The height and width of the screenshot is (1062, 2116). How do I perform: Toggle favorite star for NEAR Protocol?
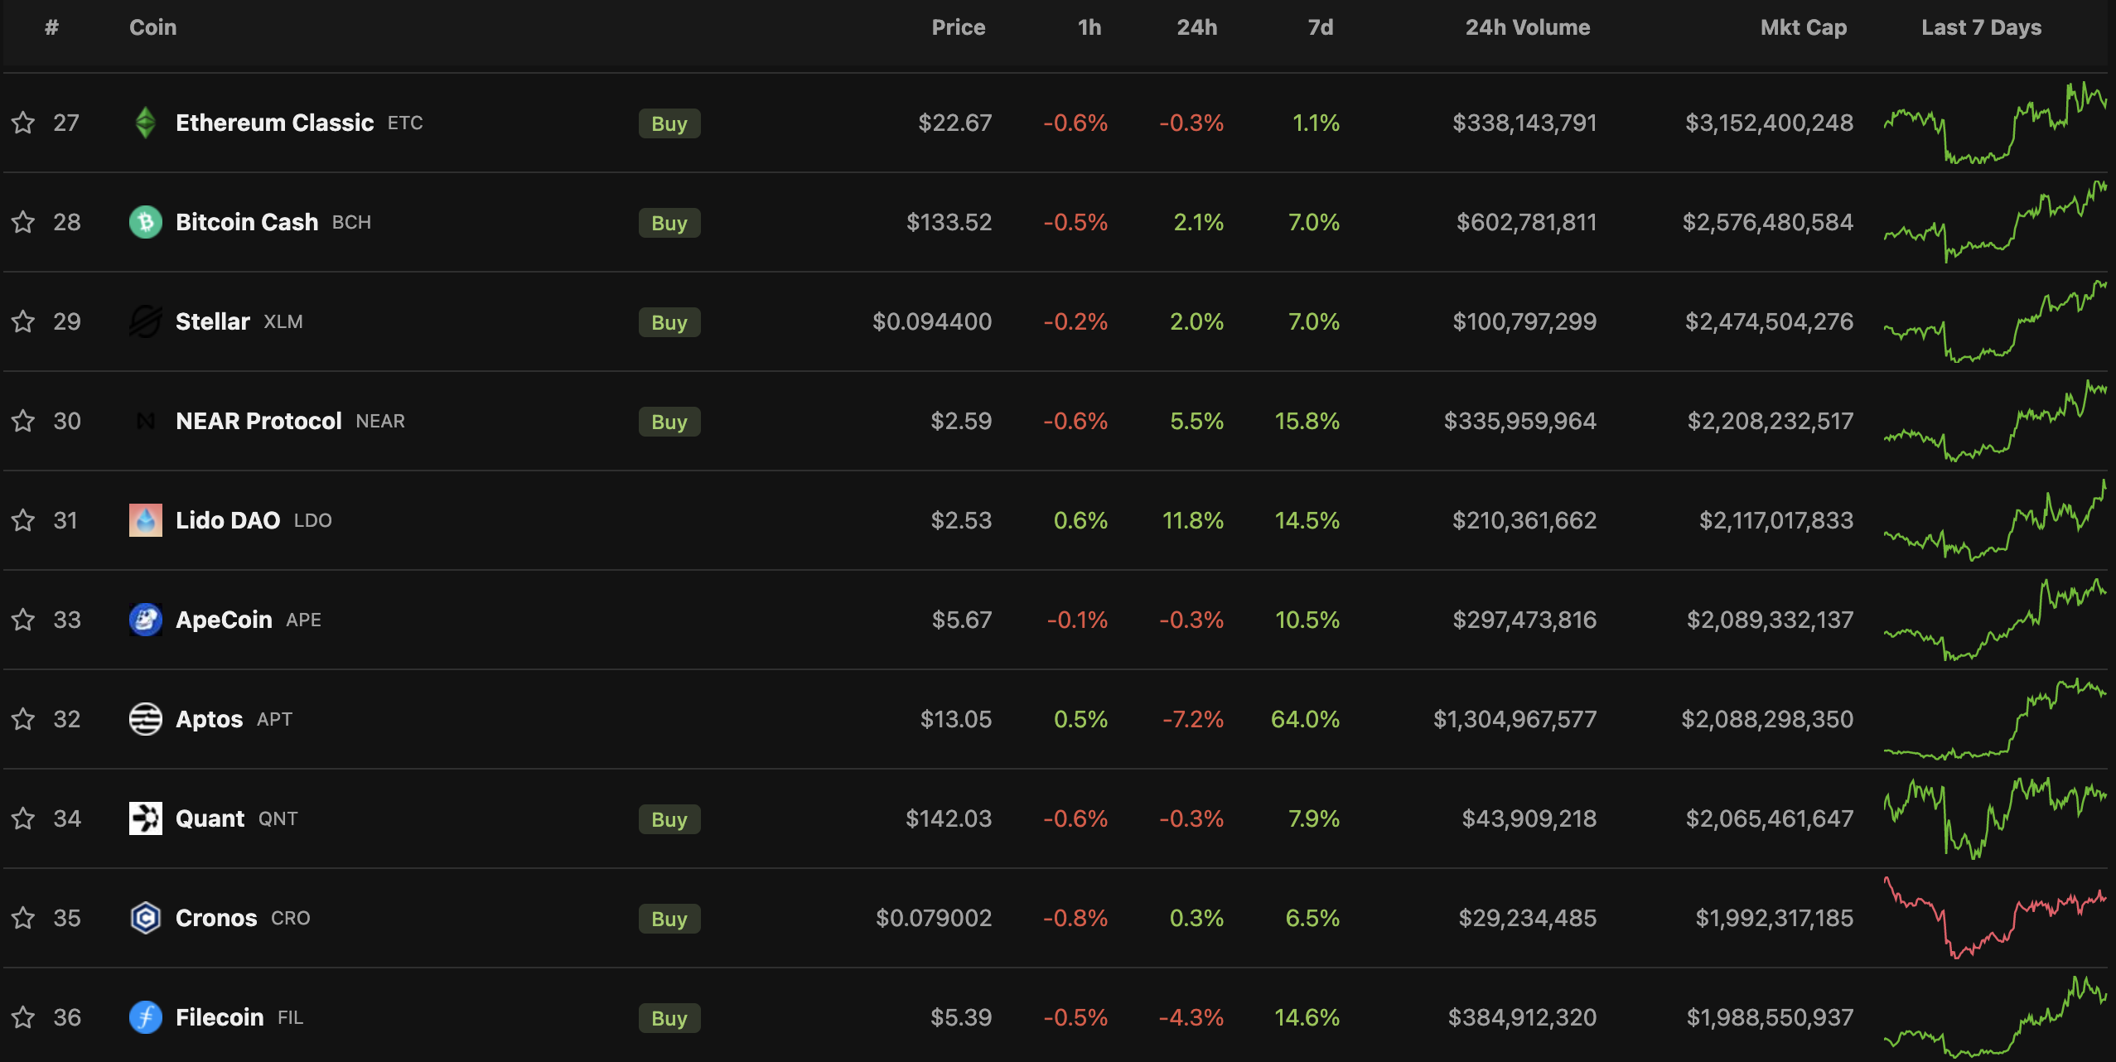pyautogui.click(x=23, y=421)
